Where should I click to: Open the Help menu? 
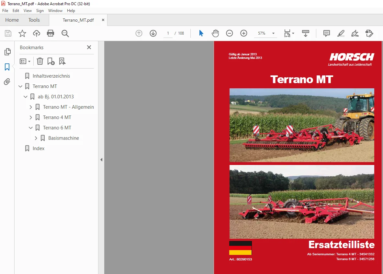pyautogui.click(x=71, y=11)
